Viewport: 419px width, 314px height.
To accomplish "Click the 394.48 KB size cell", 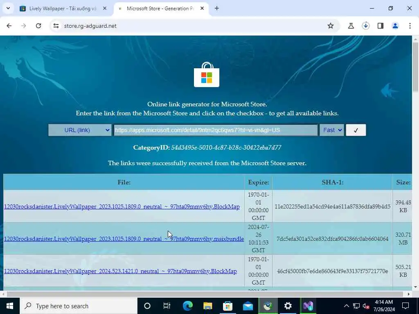I will coord(403,206).
